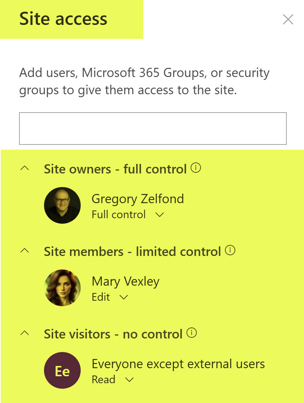
Task: Click the Site visitors - no control heading
Action: [113, 334]
